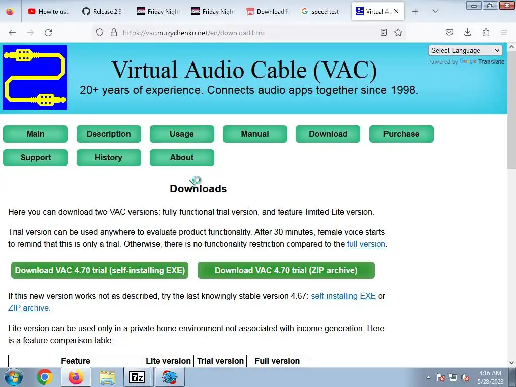Click version 4.67 ZIP archive link
Screen dimensions: 516x387
28,308
